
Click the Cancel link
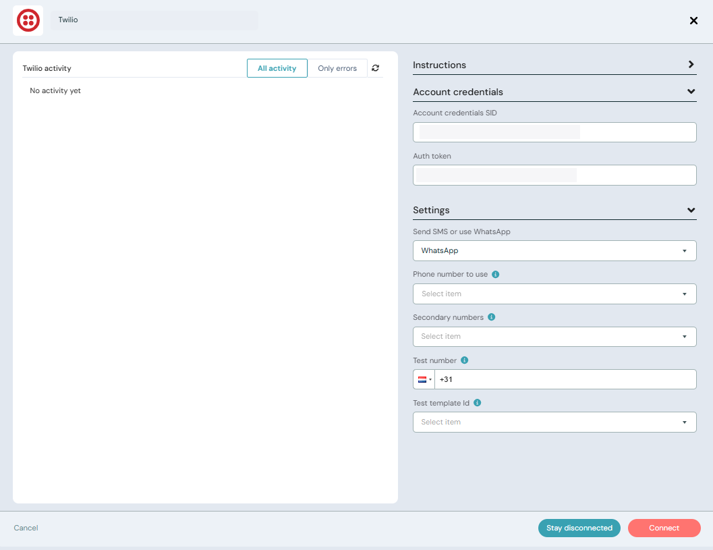26,528
